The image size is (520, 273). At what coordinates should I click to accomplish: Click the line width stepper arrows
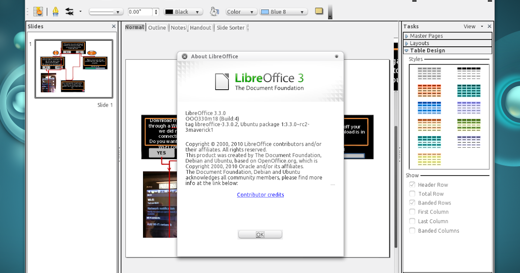156,12
